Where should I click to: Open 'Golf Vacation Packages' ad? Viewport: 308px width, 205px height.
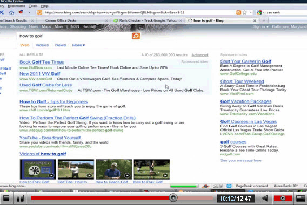point(246,101)
